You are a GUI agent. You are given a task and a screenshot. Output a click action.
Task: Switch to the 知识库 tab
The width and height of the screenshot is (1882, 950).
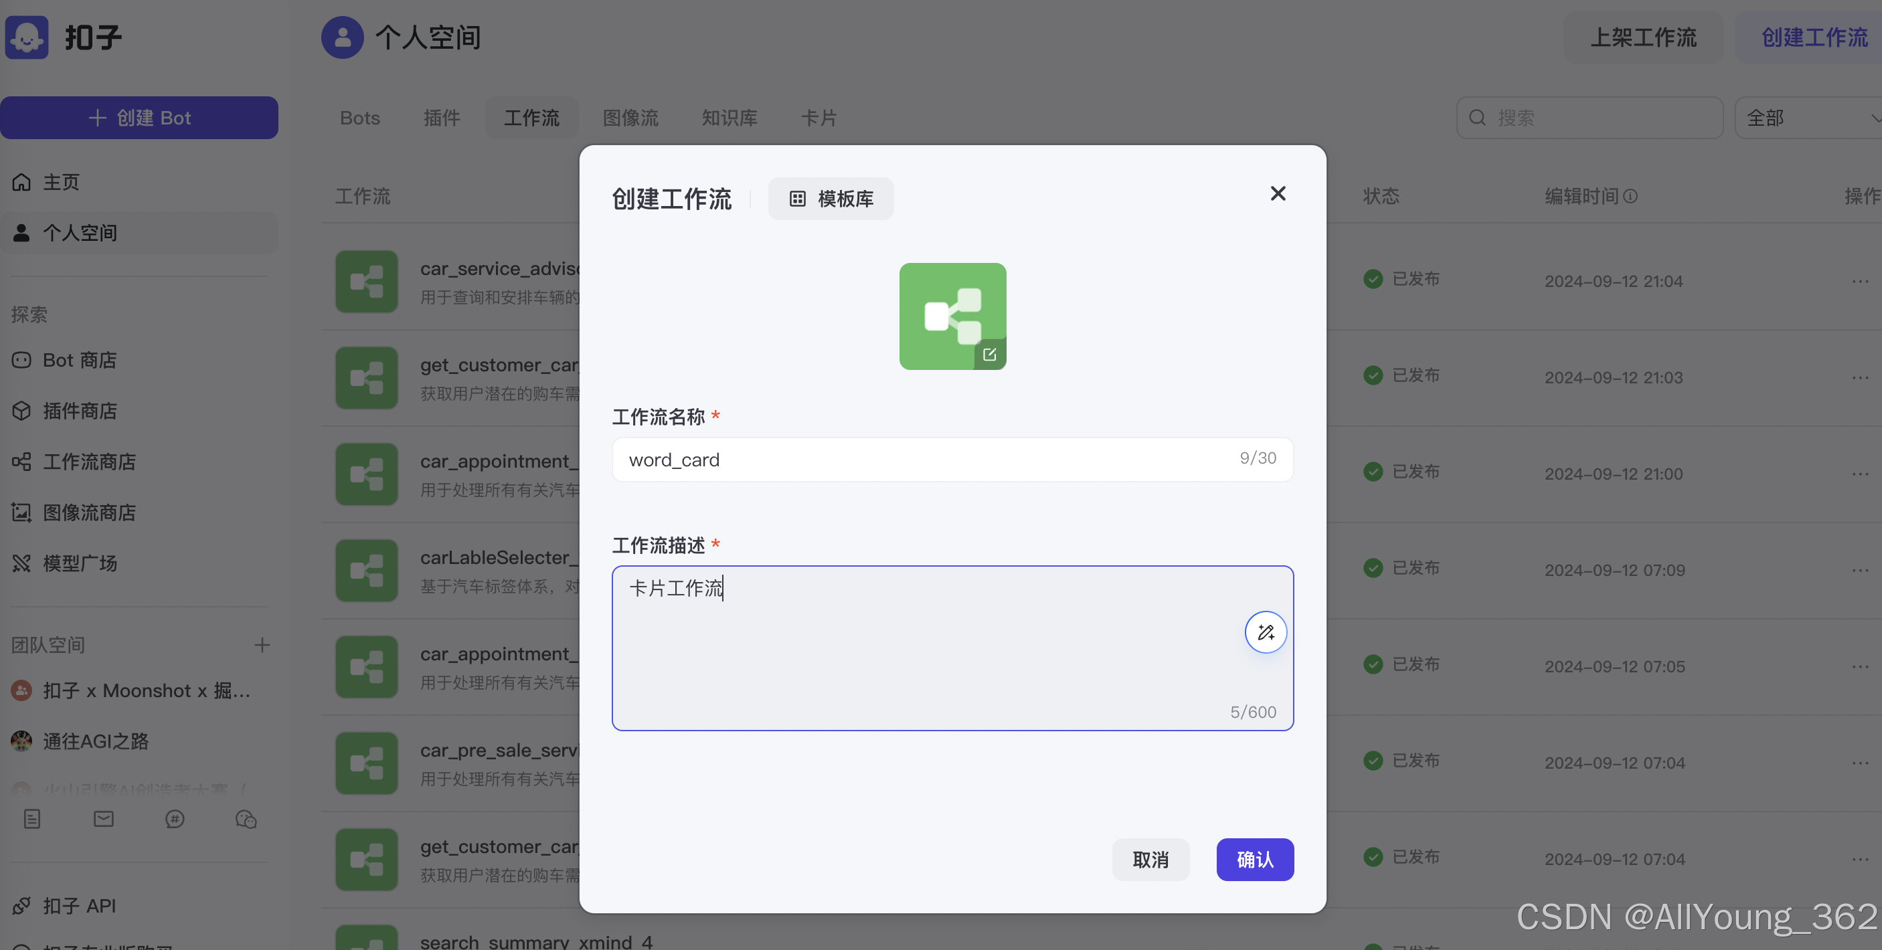(729, 118)
